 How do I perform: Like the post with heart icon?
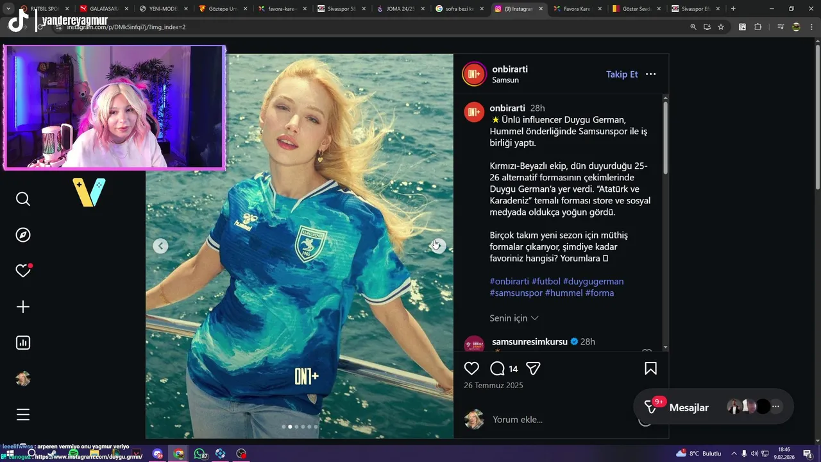471,368
